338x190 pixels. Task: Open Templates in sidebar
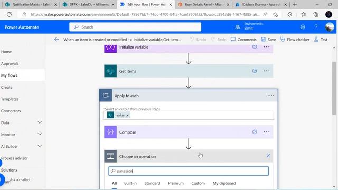(22, 99)
